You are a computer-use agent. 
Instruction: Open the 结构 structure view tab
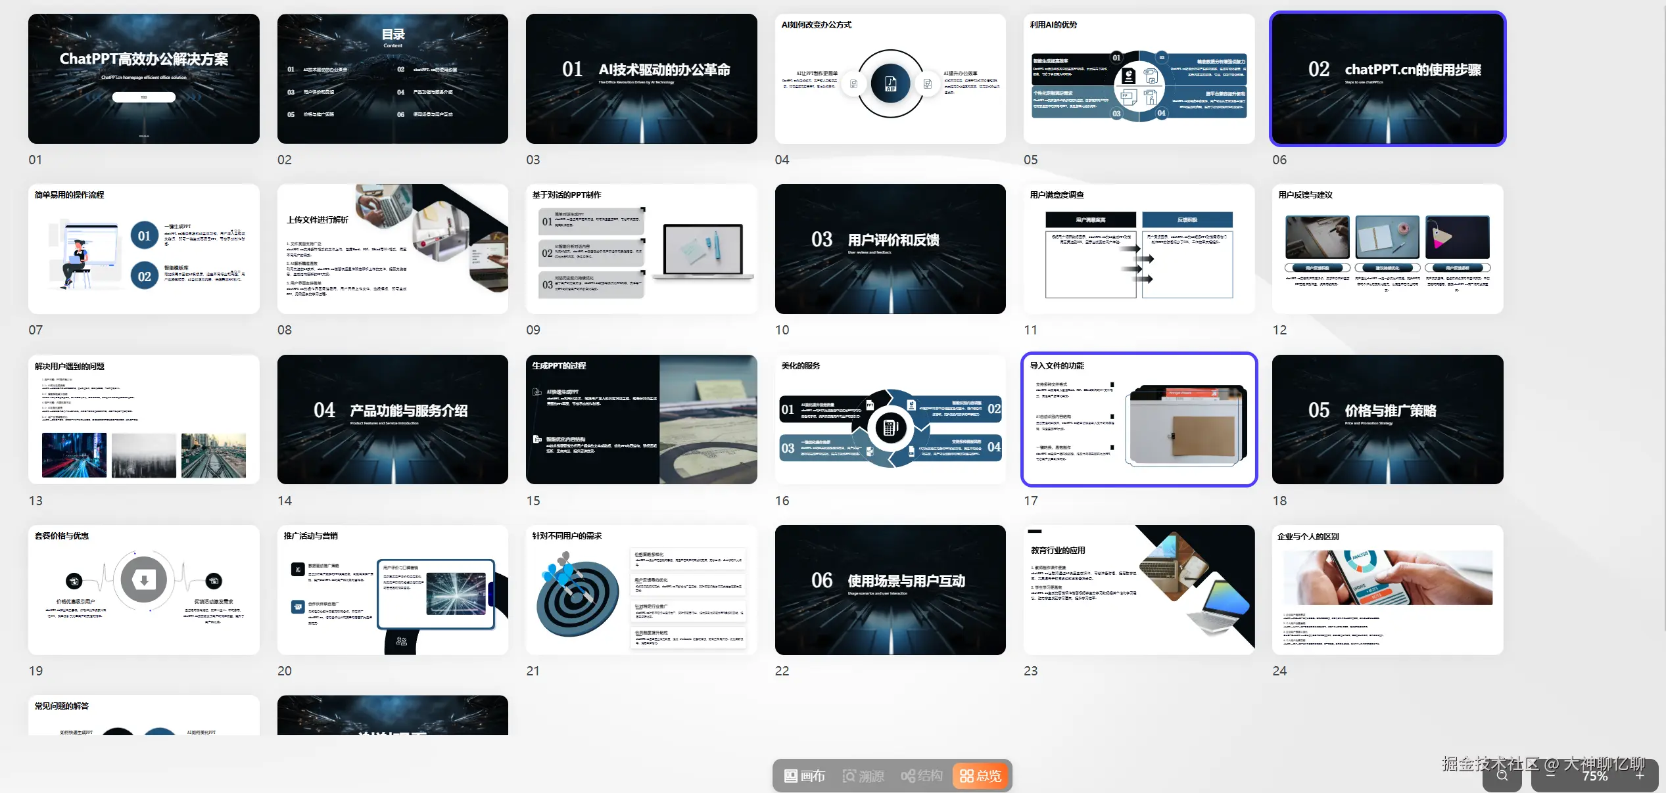pyautogui.click(x=922, y=776)
